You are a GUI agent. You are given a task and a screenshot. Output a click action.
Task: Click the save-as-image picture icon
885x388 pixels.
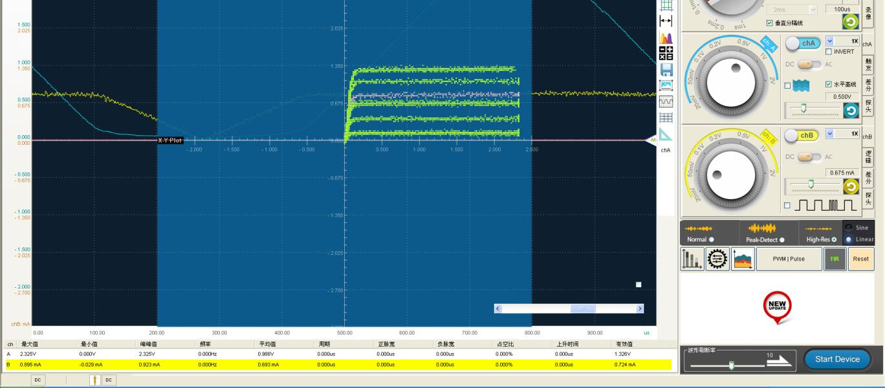(666, 85)
